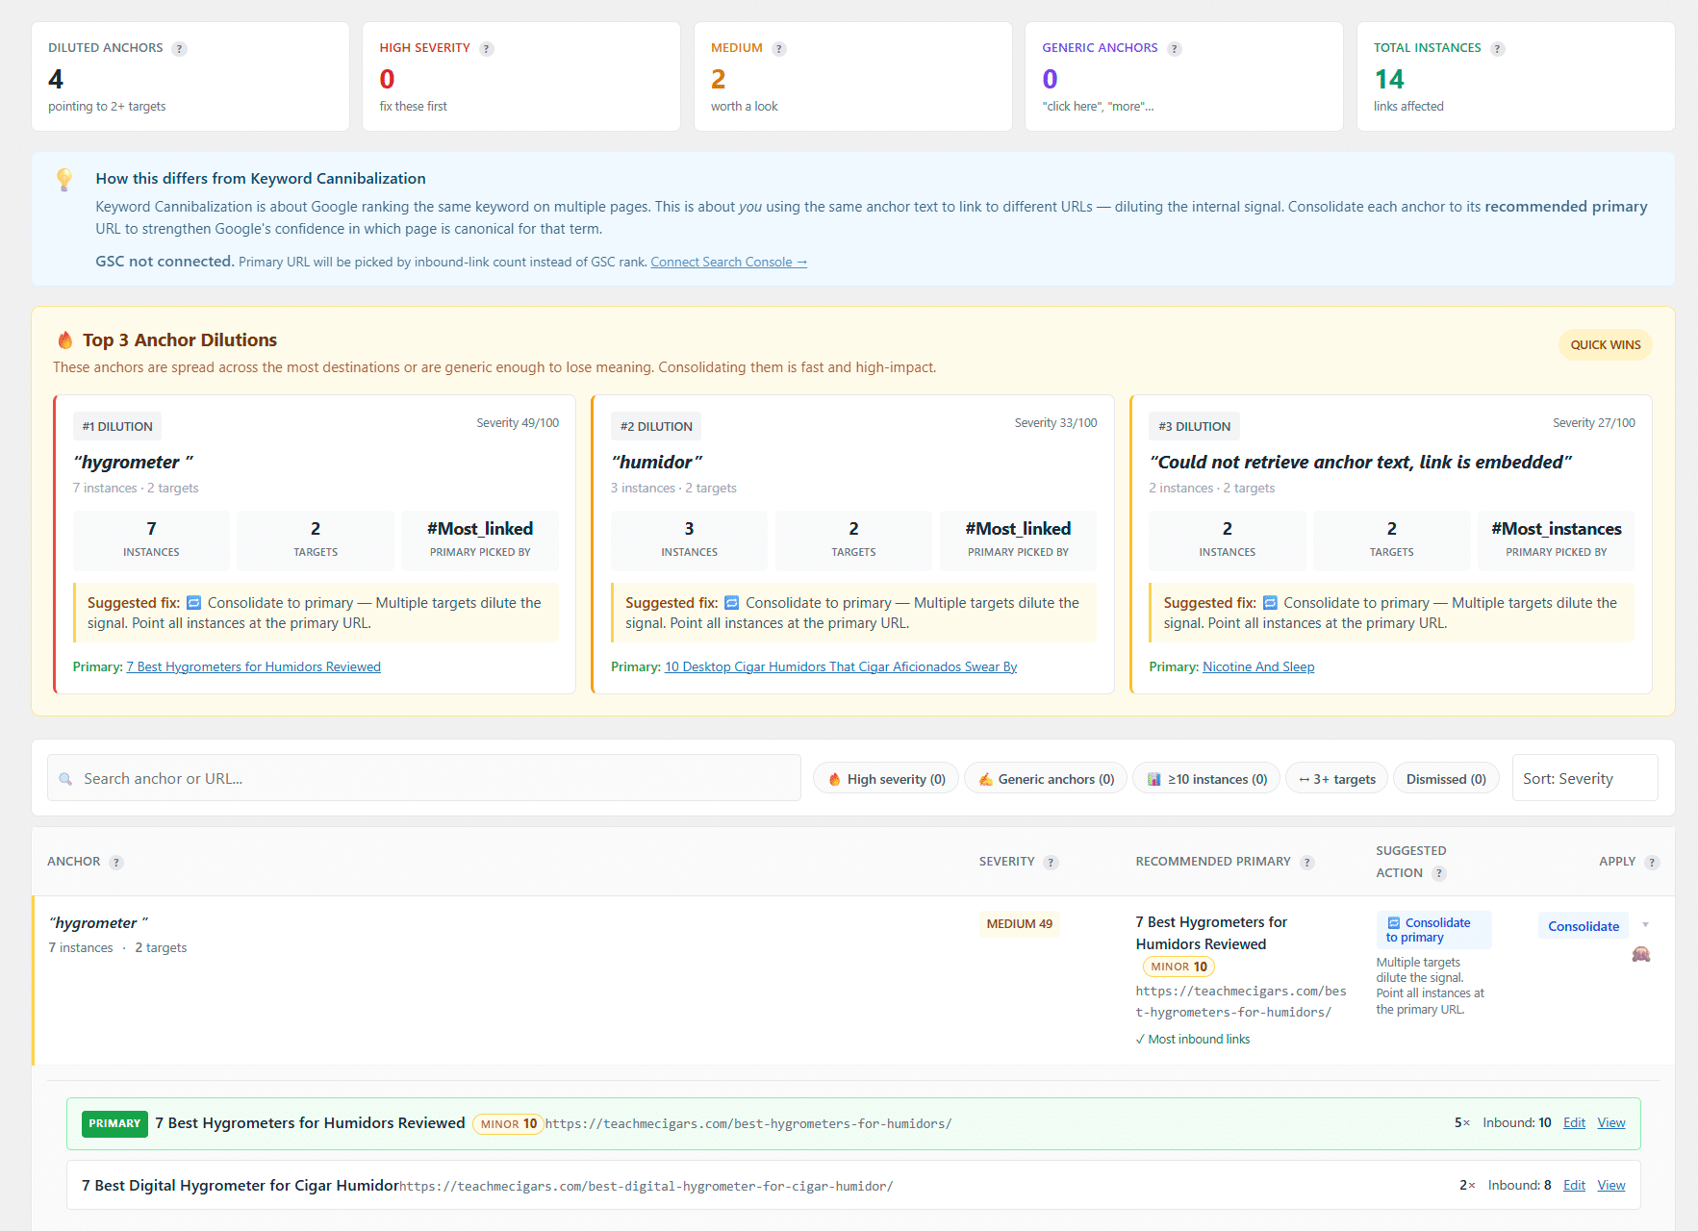Image resolution: width=1698 pixels, height=1231 pixels.
Task: Click the Diluted Anchors count 4
Action: [x=56, y=79]
